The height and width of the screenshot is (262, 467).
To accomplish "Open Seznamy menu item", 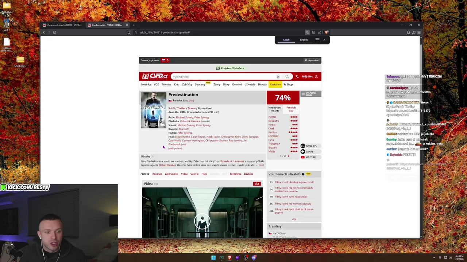I will pyautogui.click(x=200, y=84).
